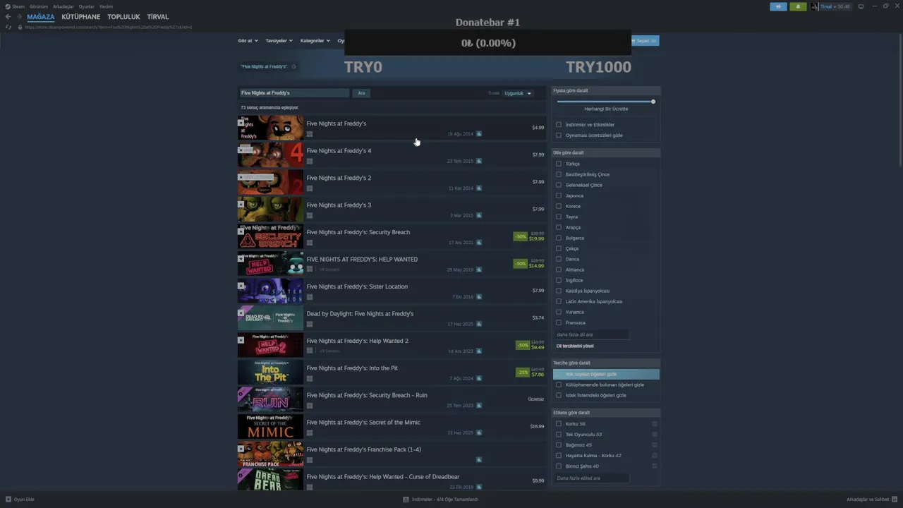Click the review icon for HELP WANTED
This screenshot has height=508, width=903.
tap(478, 270)
